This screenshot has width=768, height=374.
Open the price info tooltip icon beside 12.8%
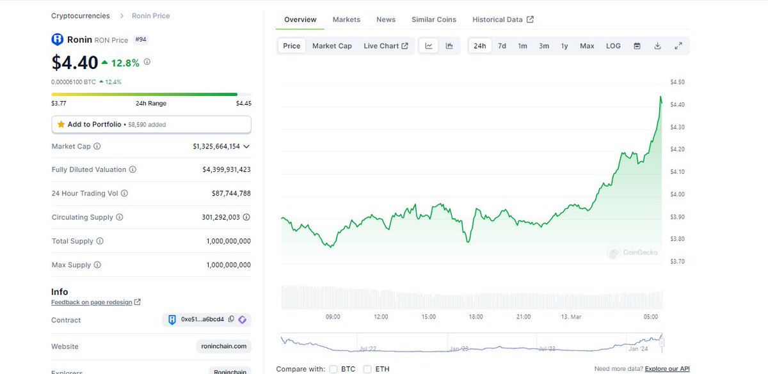coord(147,62)
